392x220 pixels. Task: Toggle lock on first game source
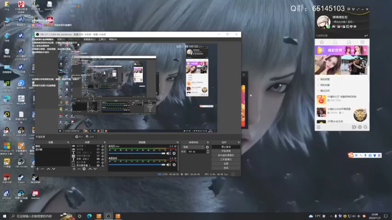tap(102, 146)
